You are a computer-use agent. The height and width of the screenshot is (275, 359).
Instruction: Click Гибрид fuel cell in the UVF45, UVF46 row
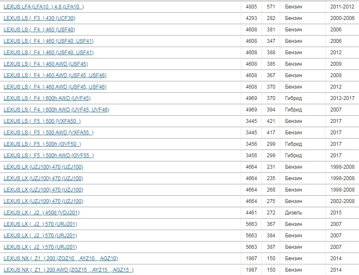pyautogui.click(x=293, y=110)
